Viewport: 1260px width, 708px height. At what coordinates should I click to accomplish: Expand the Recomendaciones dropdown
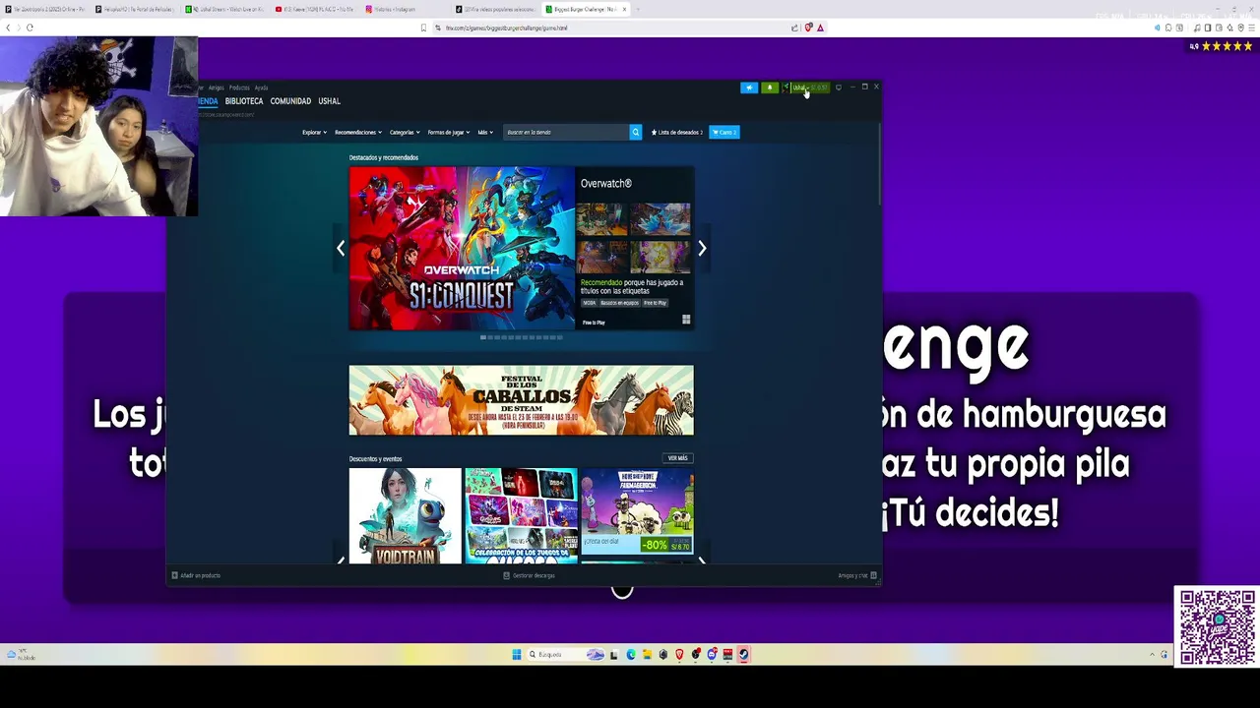(x=357, y=132)
